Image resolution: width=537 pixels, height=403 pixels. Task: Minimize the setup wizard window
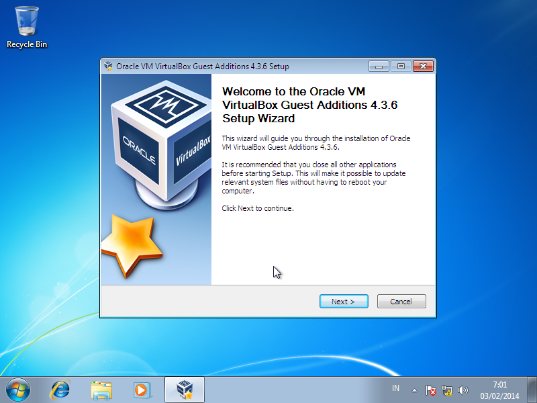coord(379,66)
